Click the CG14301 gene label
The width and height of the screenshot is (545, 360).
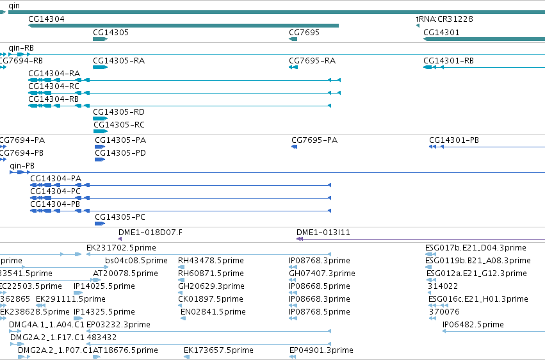coord(441,32)
